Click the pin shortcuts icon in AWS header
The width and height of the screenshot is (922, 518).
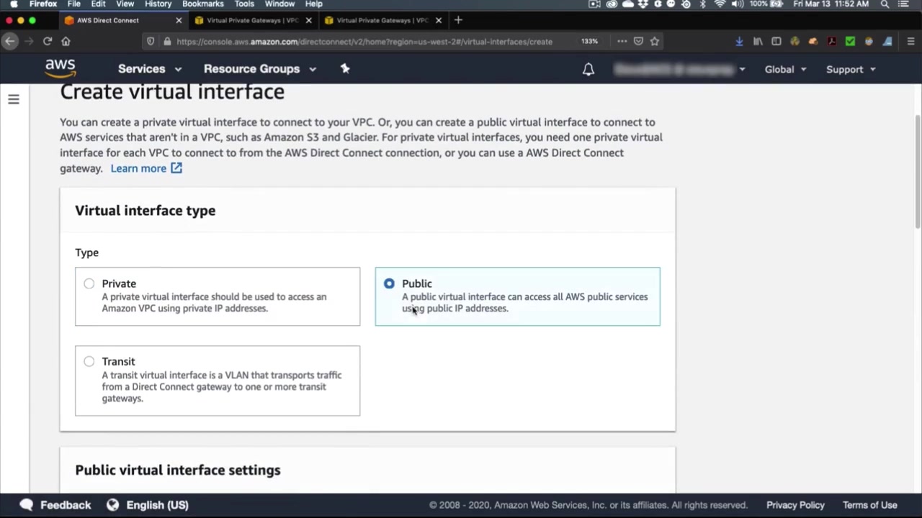point(345,68)
